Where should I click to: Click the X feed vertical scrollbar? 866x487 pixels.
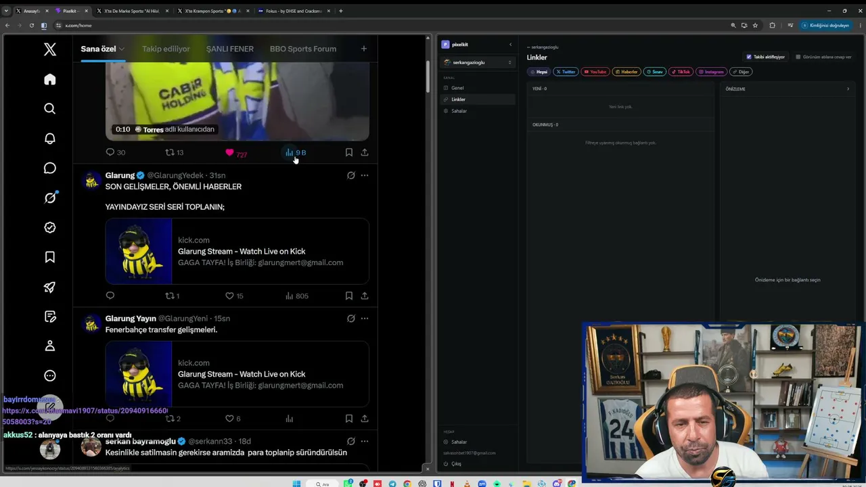(x=428, y=77)
